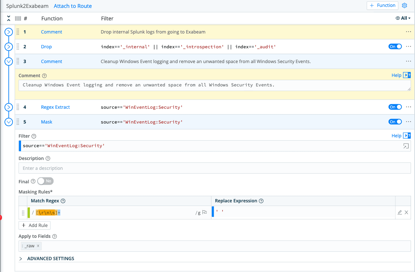The width and height of the screenshot is (415, 272).
Task: Remove the _raw field chip
Action: pos(38,246)
